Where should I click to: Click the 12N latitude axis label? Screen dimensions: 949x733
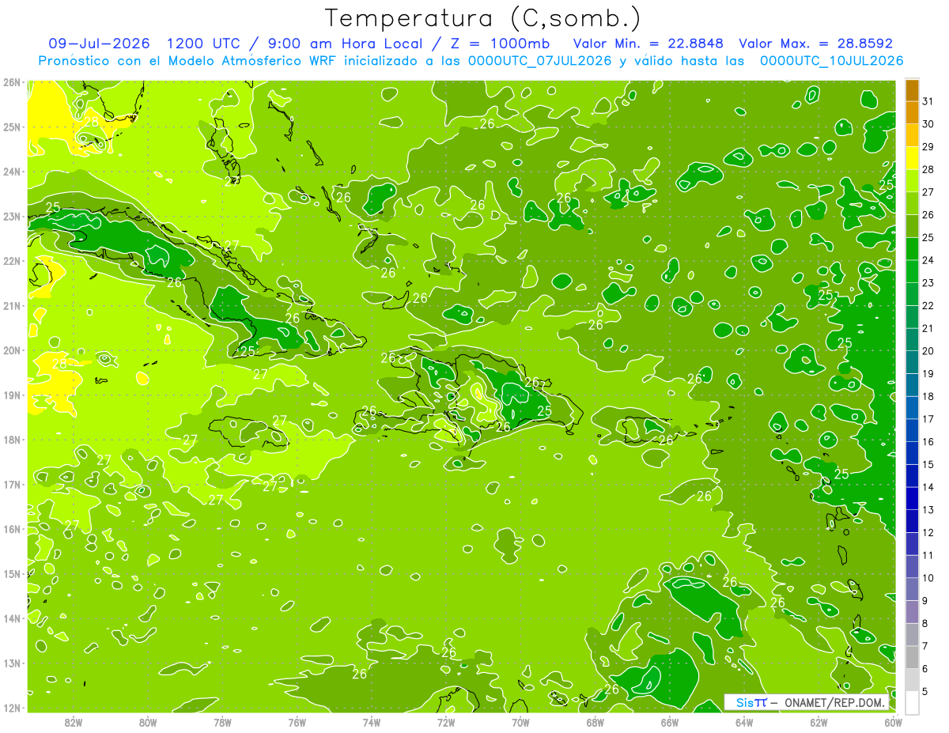12,708
